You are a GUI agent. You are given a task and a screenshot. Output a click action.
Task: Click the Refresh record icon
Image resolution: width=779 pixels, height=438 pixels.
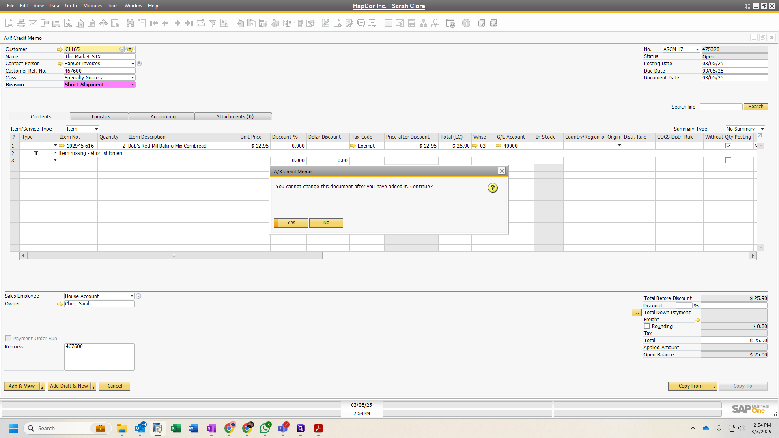coord(201,24)
